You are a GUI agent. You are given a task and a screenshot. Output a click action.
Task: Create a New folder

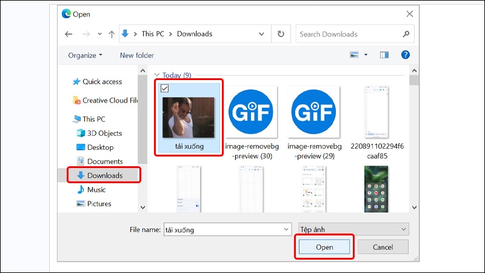tap(137, 55)
